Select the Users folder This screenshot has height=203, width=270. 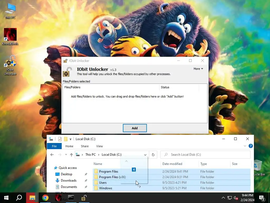pos(171,182)
